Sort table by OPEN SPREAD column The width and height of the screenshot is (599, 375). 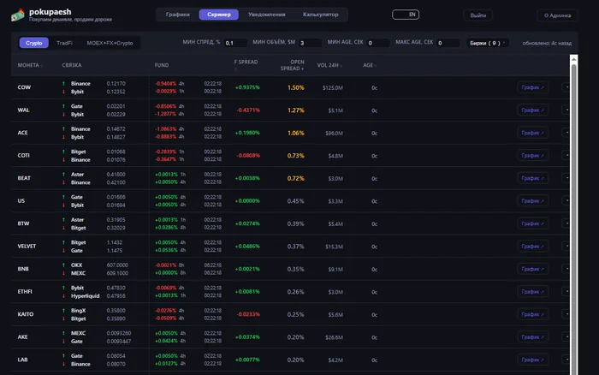point(293,65)
